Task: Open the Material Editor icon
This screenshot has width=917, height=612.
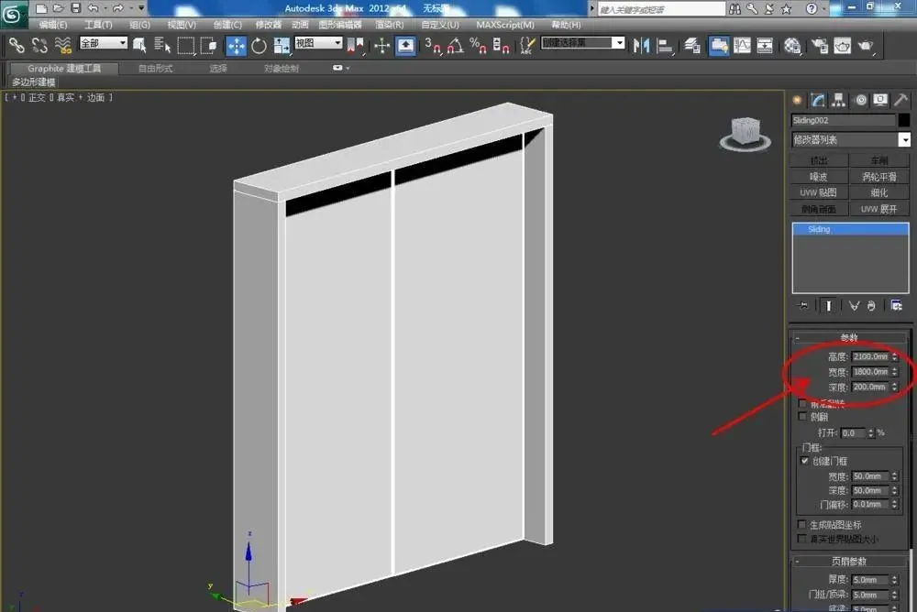Action: (x=792, y=46)
